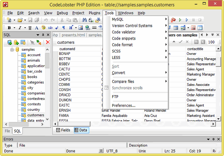This screenshot has width=224, height=156.
Task: Click the Font color A icon
Action: coord(36,28)
